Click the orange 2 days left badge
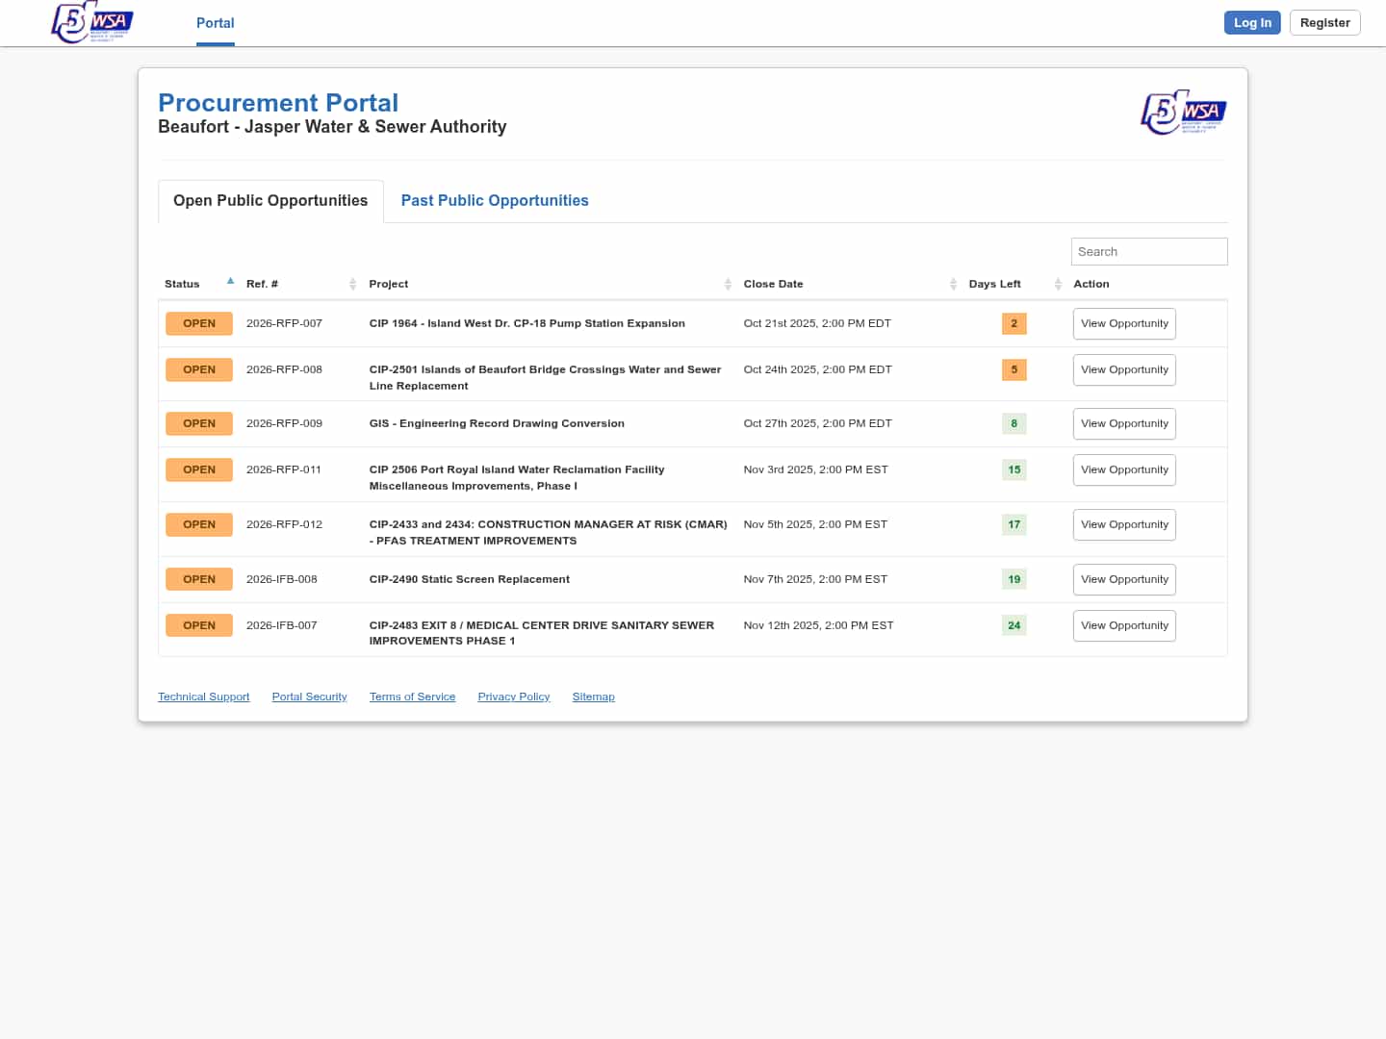The height and width of the screenshot is (1039, 1386). pos(1014,324)
